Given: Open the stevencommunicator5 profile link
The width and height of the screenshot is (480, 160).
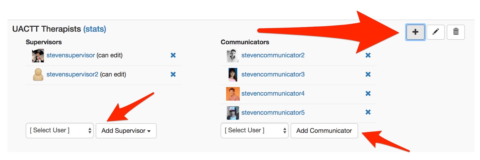Looking at the screenshot, I should pyautogui.click(x=273, y=113).
